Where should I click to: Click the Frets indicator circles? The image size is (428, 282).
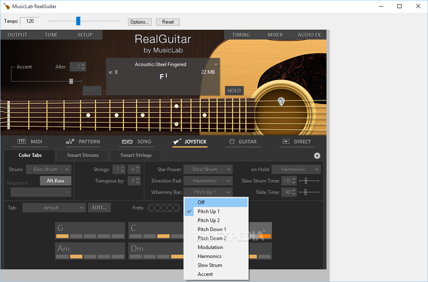pyautogui.click(x=164, y=208)
